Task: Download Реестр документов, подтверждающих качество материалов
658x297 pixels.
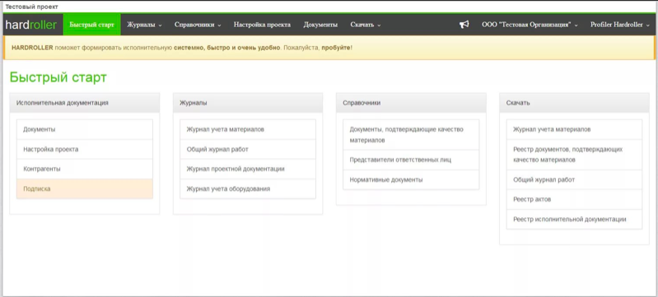Action: point(574,155)
